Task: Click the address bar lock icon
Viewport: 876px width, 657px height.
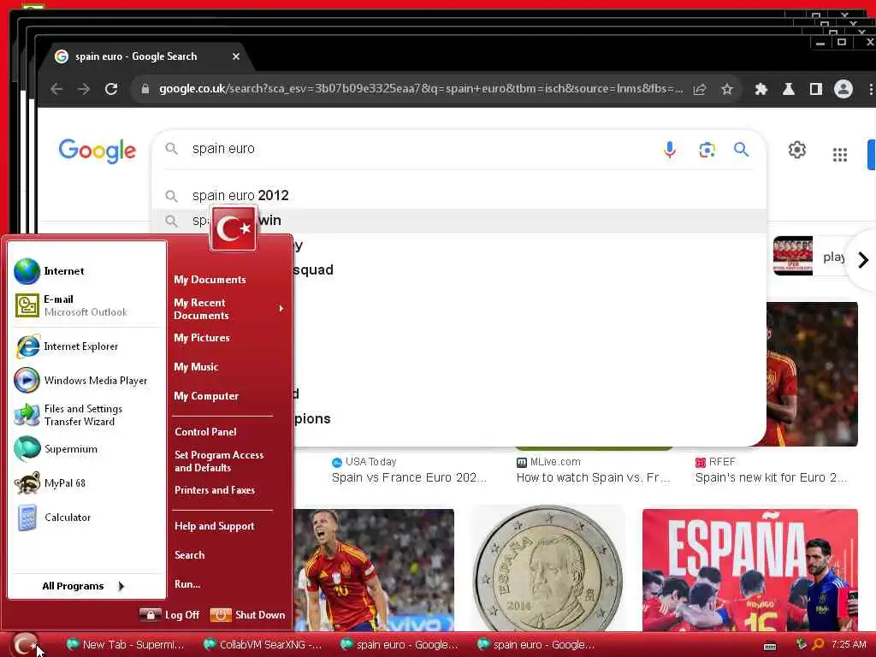Action: tap(145, 89)
